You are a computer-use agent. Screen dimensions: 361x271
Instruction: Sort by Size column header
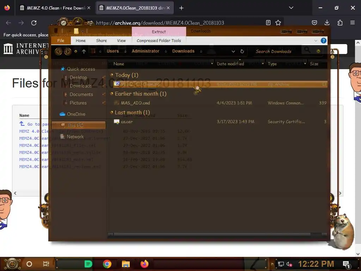(314, 64)
